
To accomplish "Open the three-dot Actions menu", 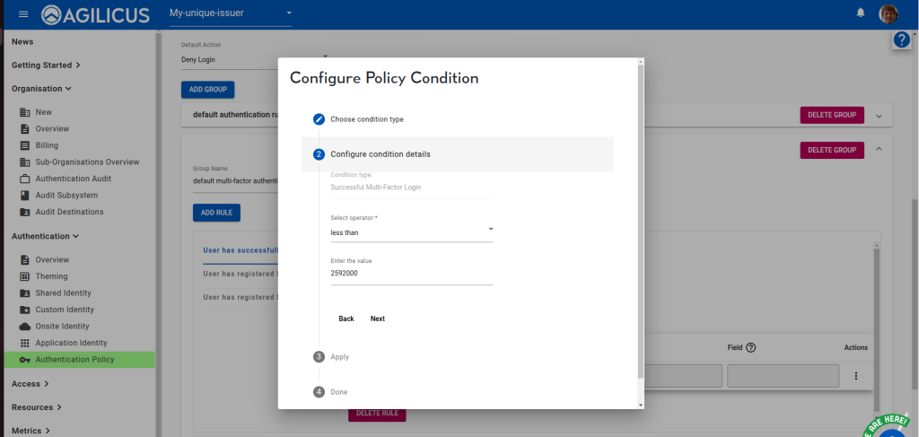I will click(x=855, y=376).
